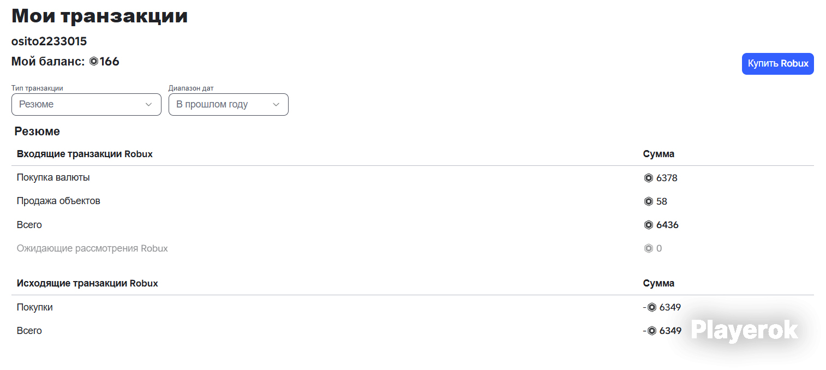Click the greyed Robux icon beside pending 0
This screenshot has height=370, width=826.
tap(648, 248)
